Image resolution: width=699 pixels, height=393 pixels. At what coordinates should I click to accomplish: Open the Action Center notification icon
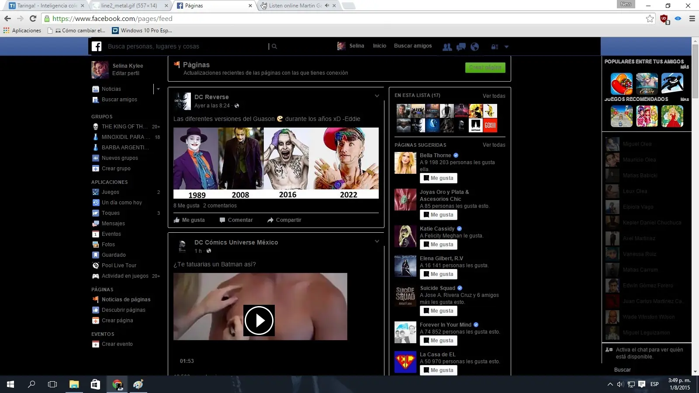coord(642,384)
